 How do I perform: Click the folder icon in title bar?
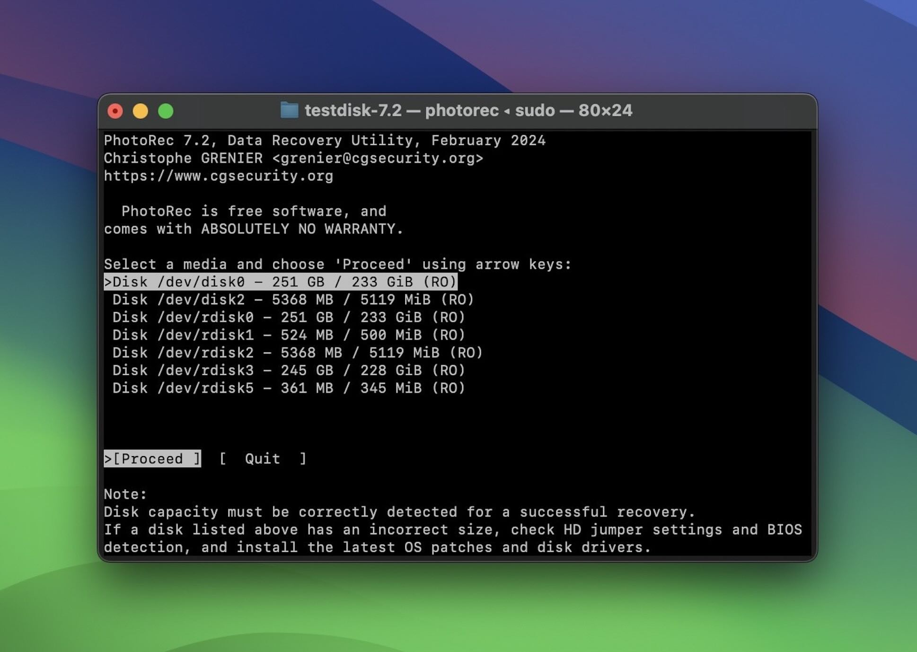tap(289, 110)
